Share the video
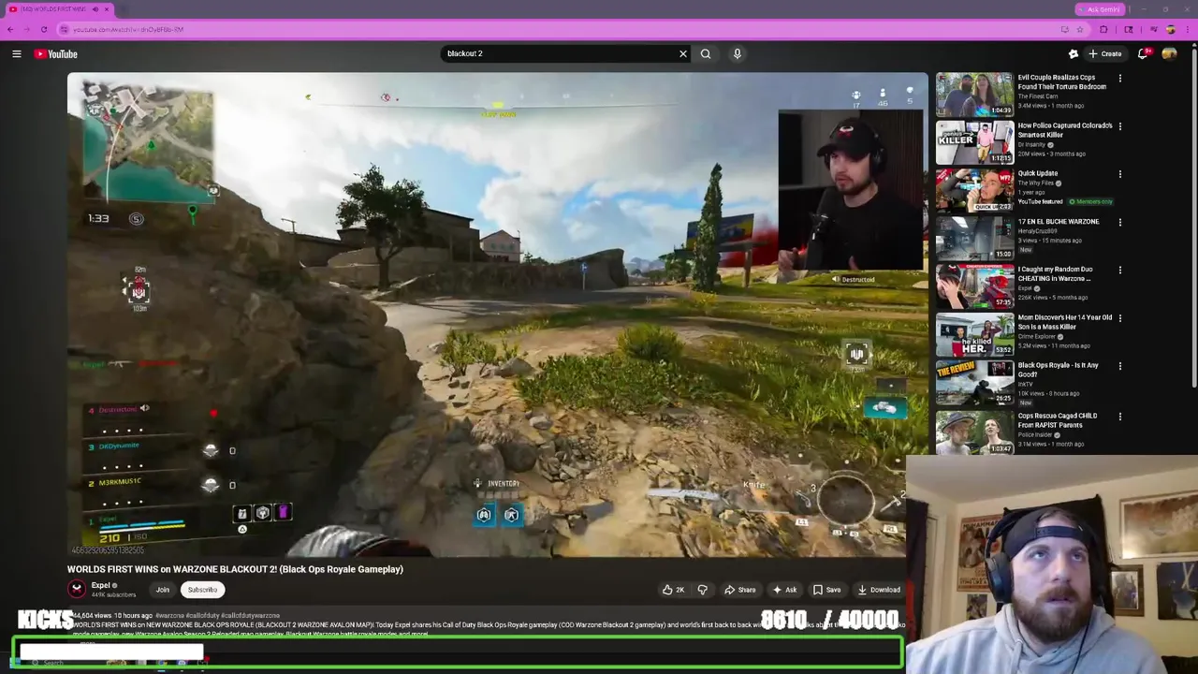The height and width of the screenshot is (674, 1198). click(x=739, y=590)
